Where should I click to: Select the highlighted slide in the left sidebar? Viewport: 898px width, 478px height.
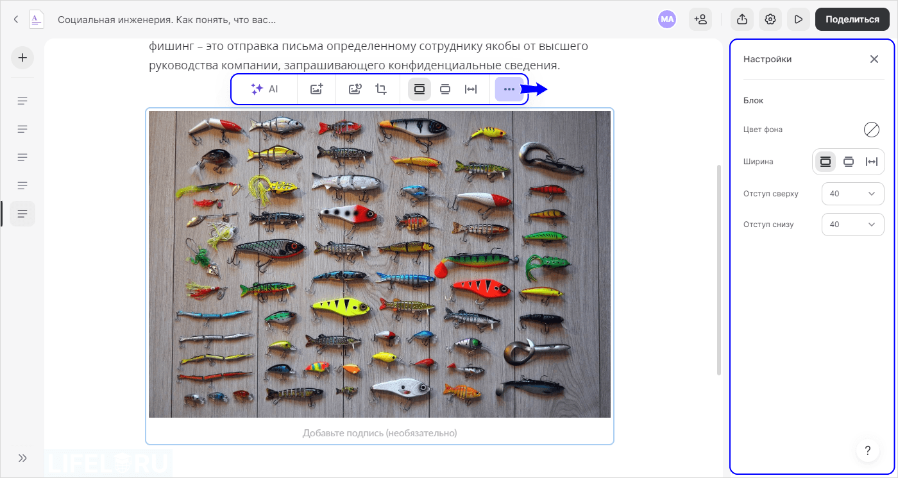click(22, 213)
